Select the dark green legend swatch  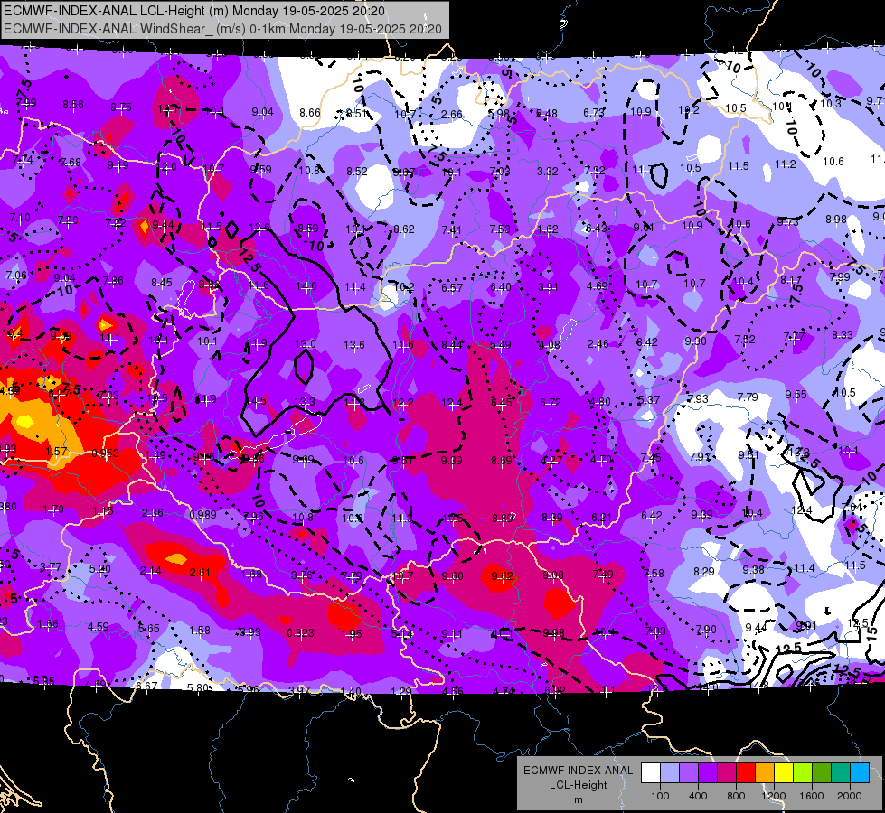pos(822,773)
